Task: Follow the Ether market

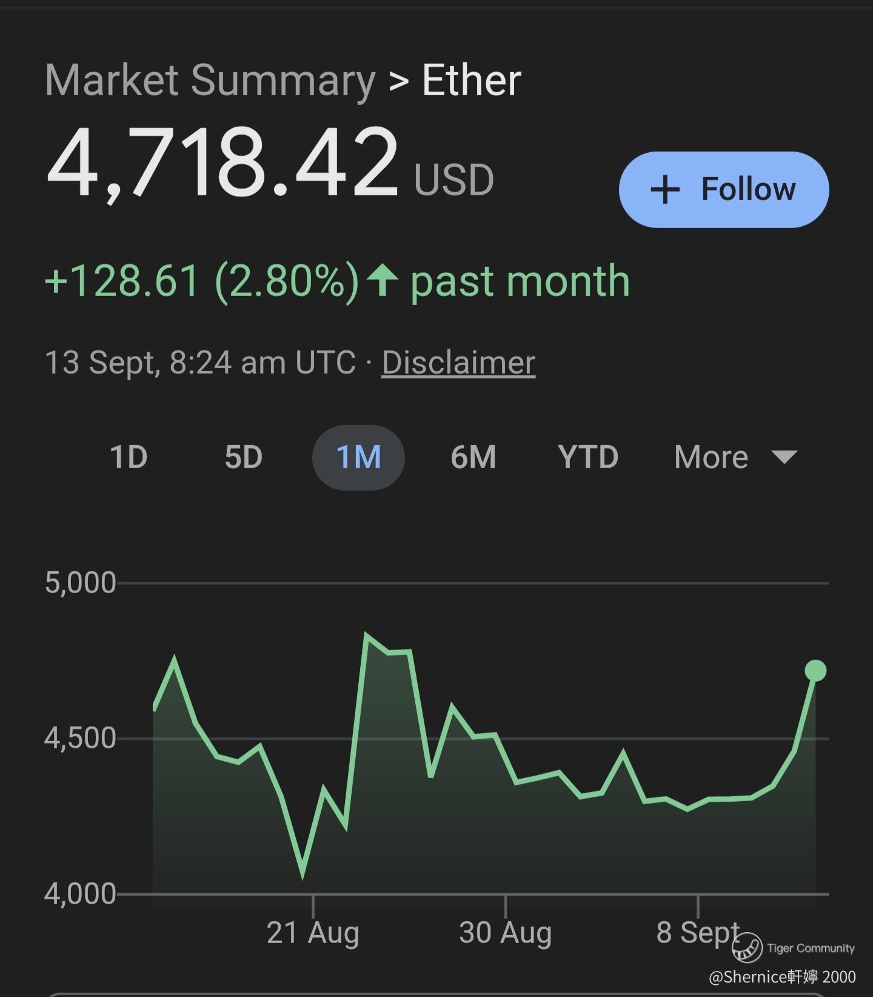Action: click(x=724, y=190)
